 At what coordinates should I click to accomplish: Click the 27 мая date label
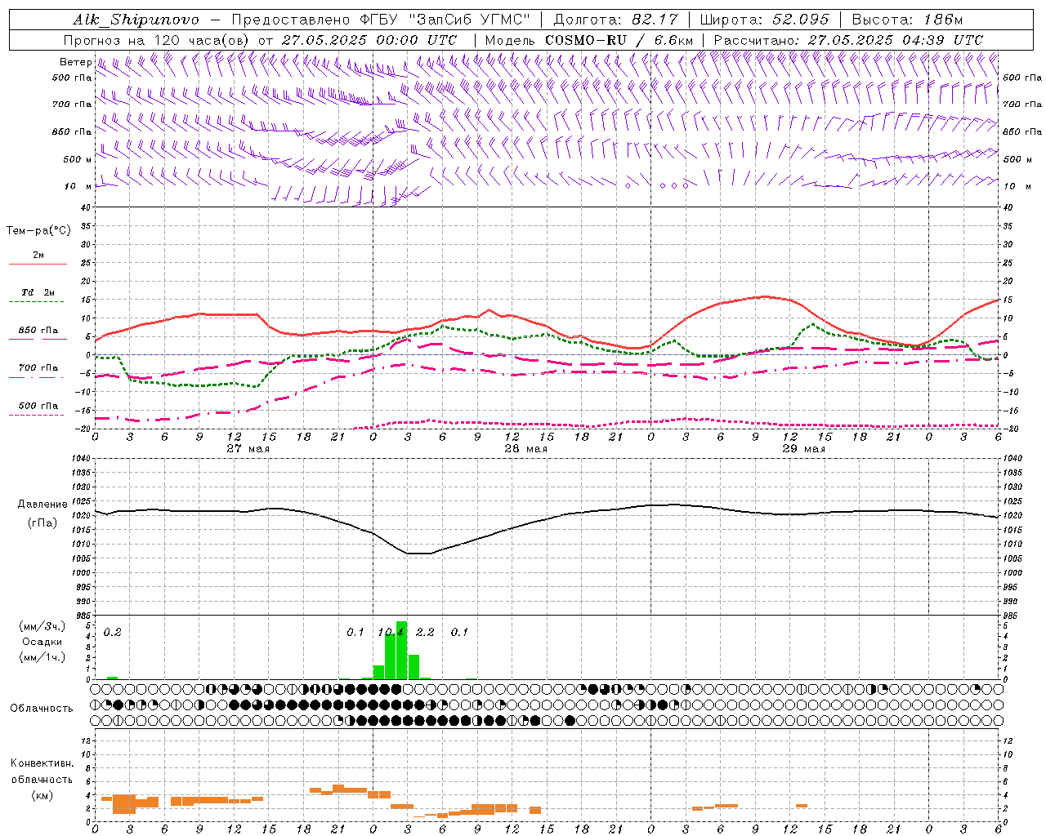[248, 449]
